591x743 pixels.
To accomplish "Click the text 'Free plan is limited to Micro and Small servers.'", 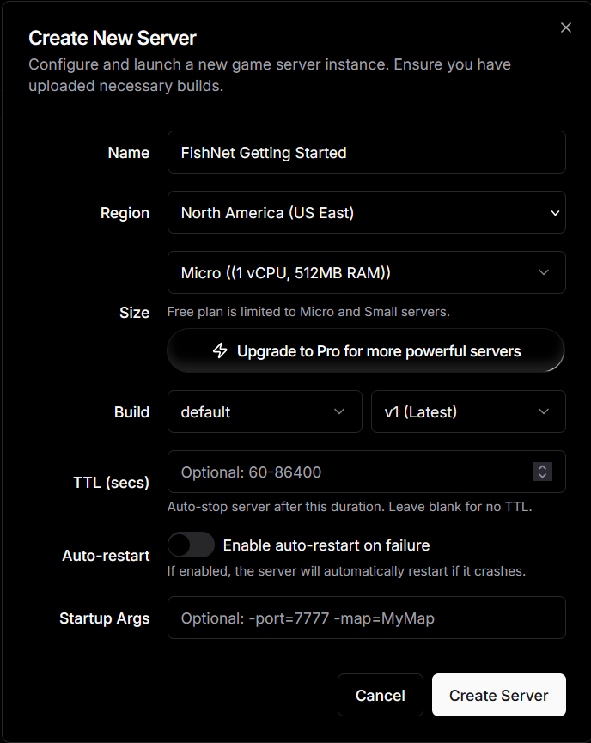I will (308, 311).
